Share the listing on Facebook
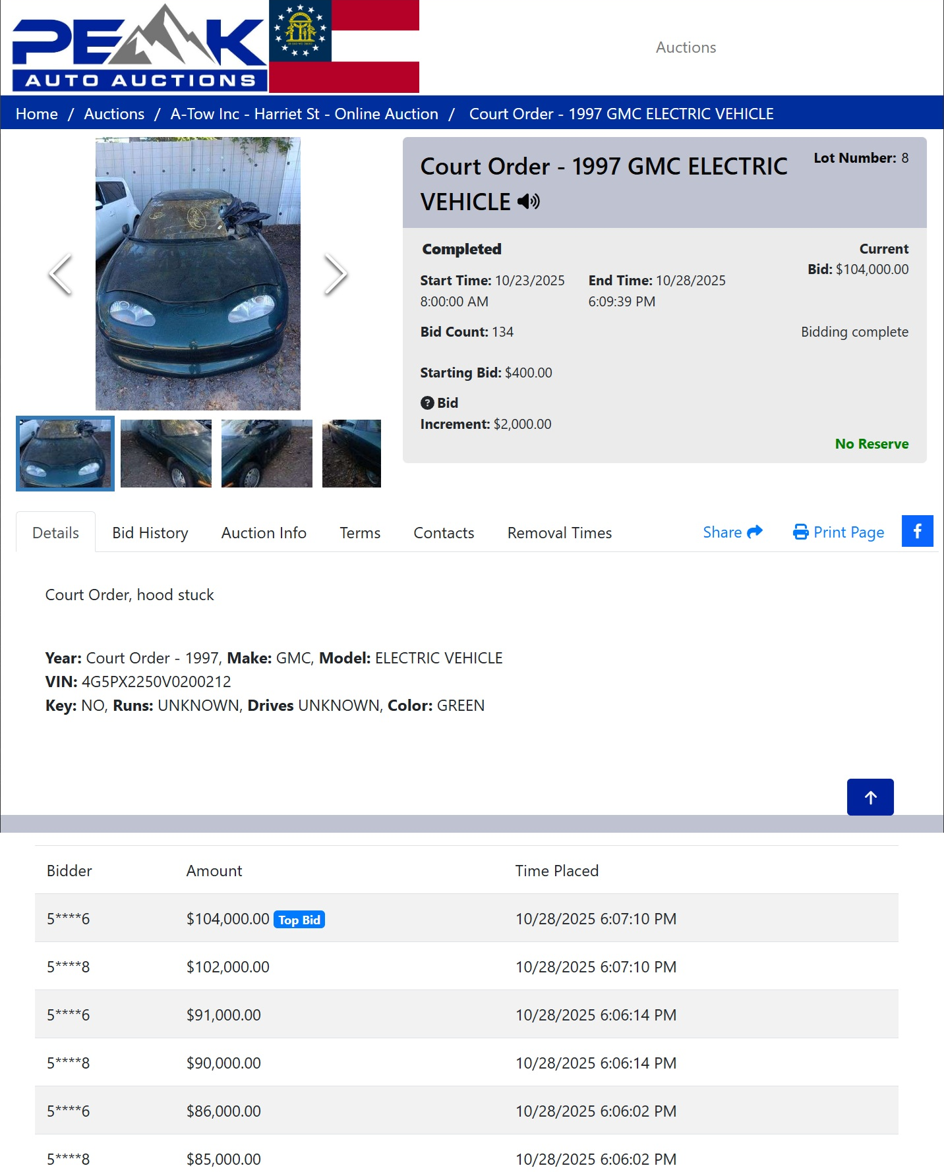 point(917,531)
